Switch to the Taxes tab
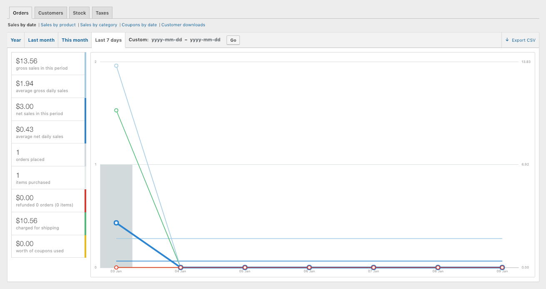The width and height of the screenshot is (546, 289). tap(102, 13)
